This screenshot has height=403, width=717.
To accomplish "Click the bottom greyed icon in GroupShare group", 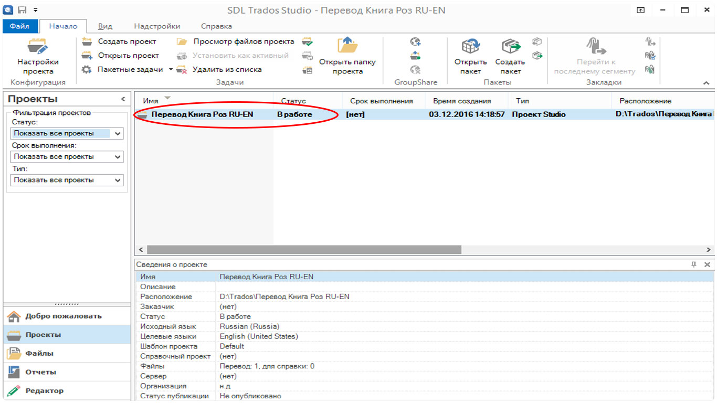I will click(x=415, y=69).
